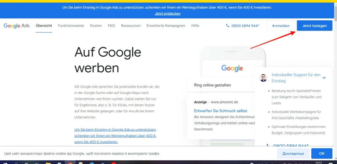
Task: Click the bullet Optimale Einstellungen bestimmen
Action: 299,130
